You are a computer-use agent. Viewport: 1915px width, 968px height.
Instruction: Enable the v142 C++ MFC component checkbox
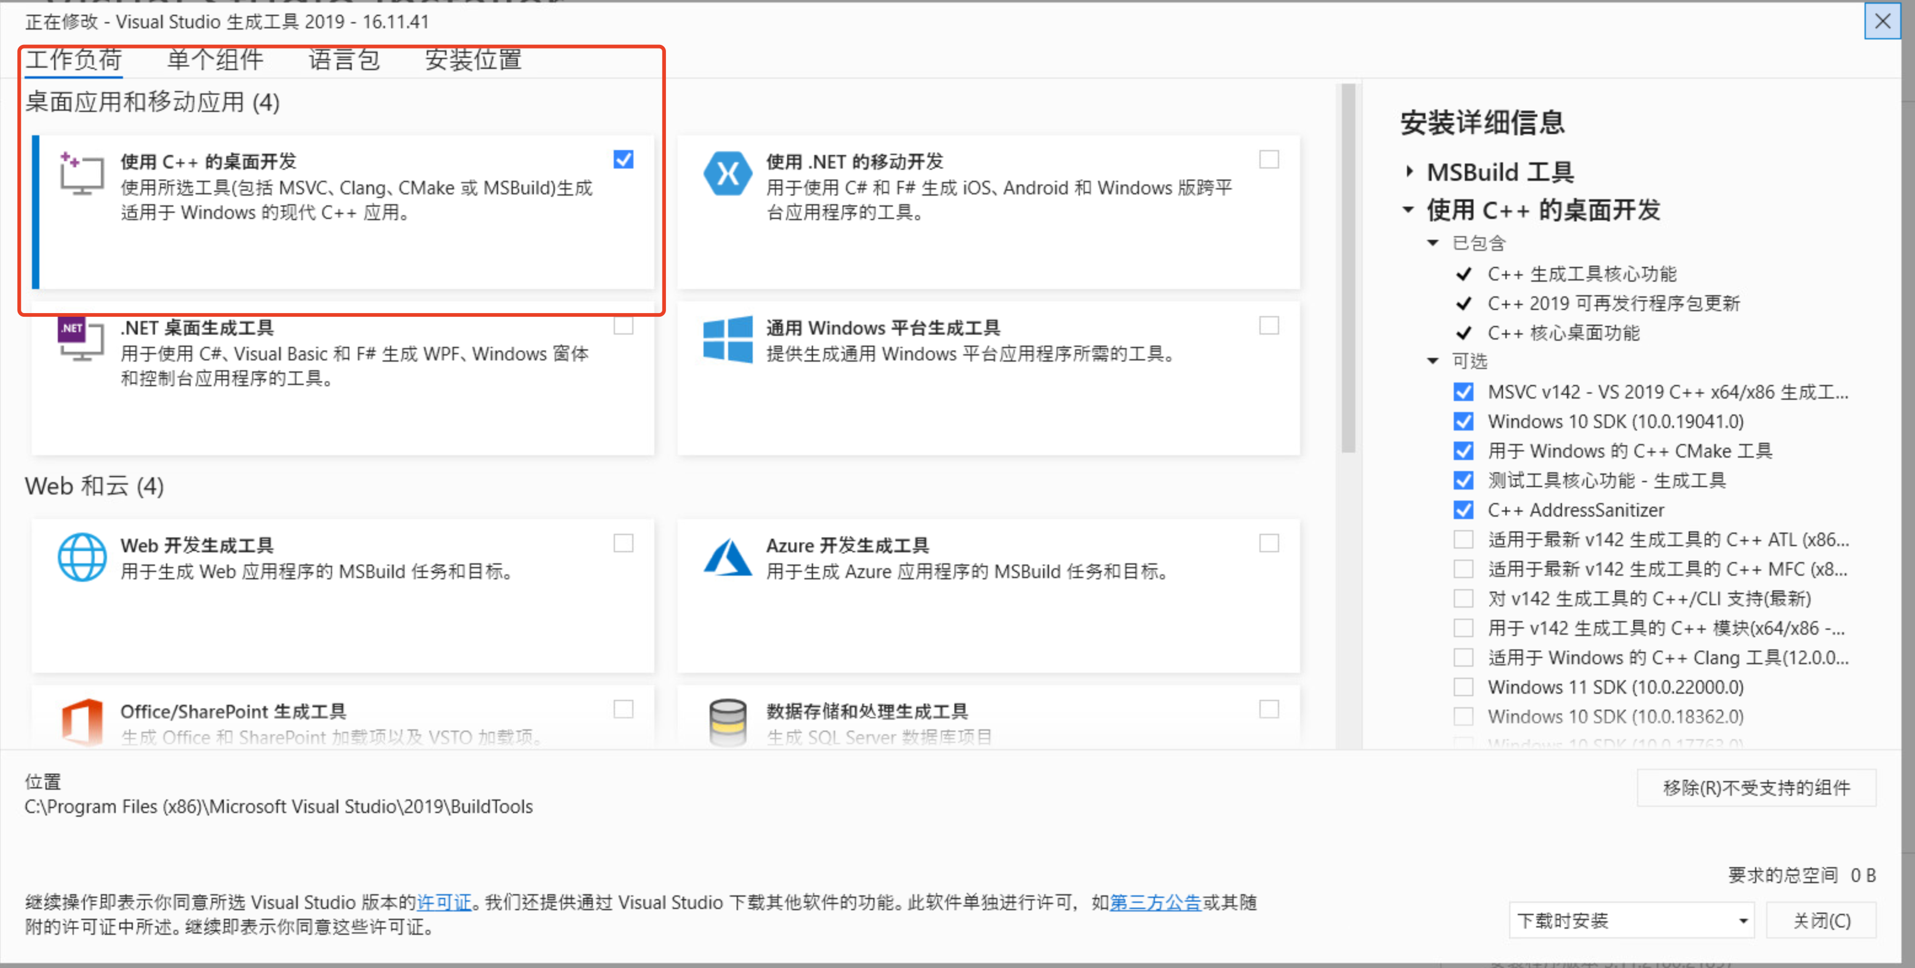pyautogui.click(x=1462, y=569)
